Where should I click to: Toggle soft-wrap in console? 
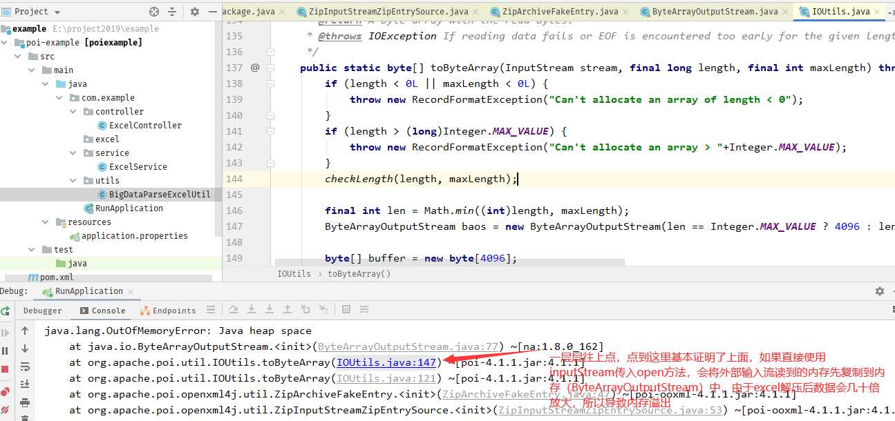click(x=26, y=366)
